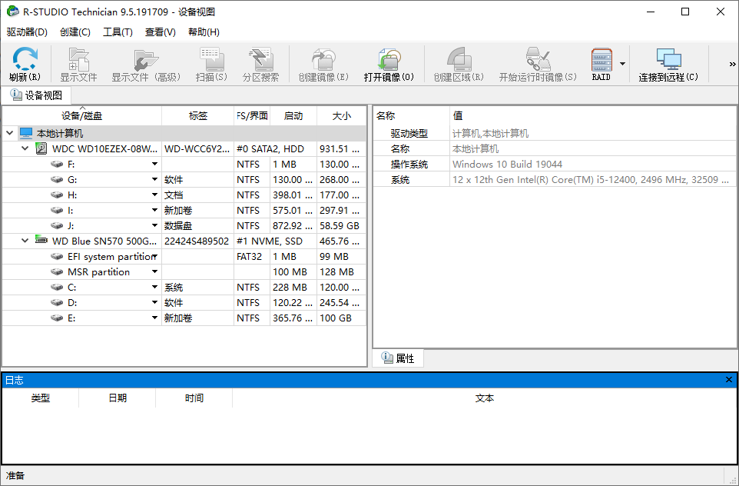The height and width of the screenshot is (486, 739).
Task: Sort by the 设备/磁盘 column header
Action: (82, 116)
